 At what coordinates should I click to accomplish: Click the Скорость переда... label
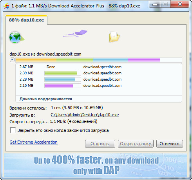[x=29, y=122]
